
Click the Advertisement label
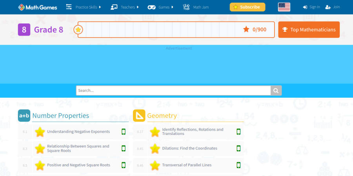point(179,48)
